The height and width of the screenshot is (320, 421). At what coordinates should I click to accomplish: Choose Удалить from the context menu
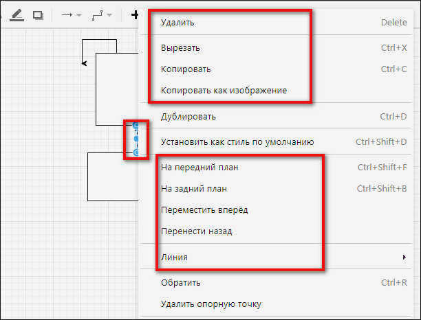(x=277, y=23)
